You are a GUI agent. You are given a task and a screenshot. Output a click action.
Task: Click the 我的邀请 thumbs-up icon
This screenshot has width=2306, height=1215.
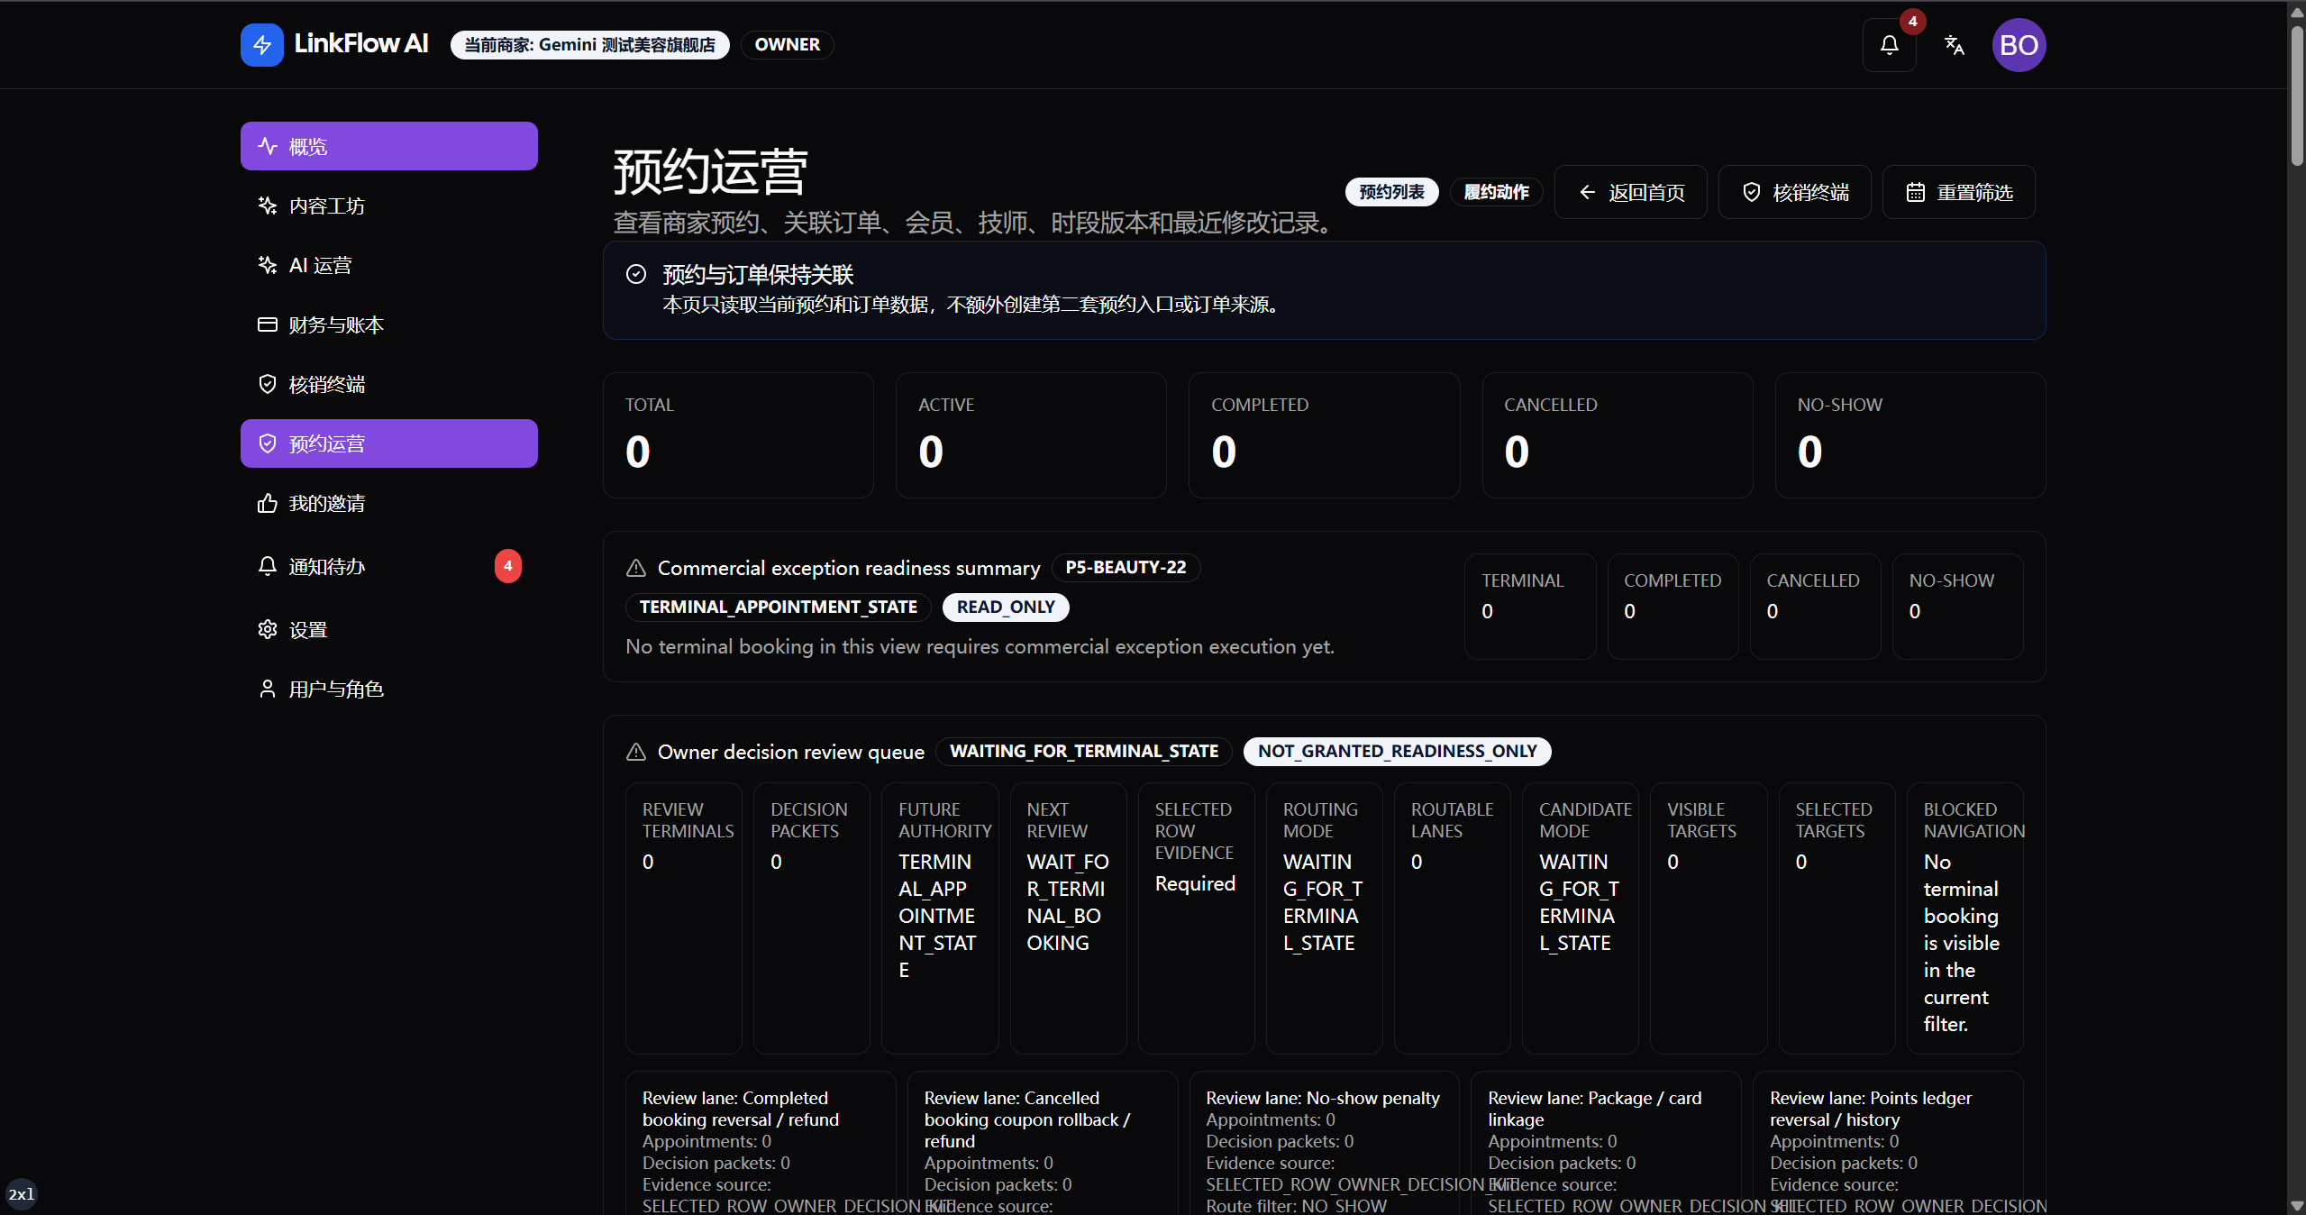[268, 503]
